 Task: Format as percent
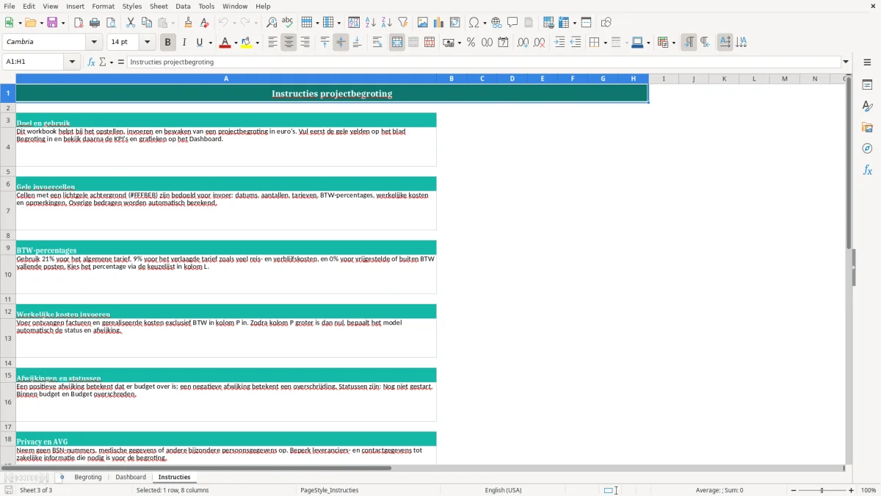pyautogui.click(x=471, y=43)
